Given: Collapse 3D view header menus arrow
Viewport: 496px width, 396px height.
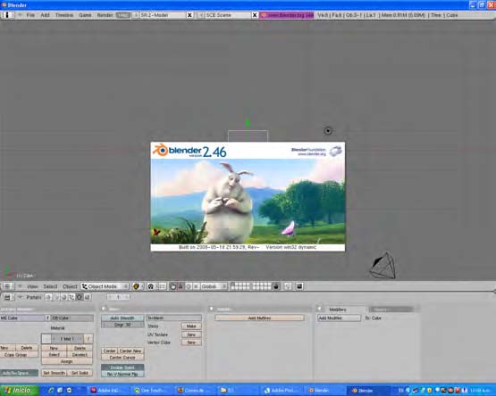Looking at the screenshot, I should point(20,286).
